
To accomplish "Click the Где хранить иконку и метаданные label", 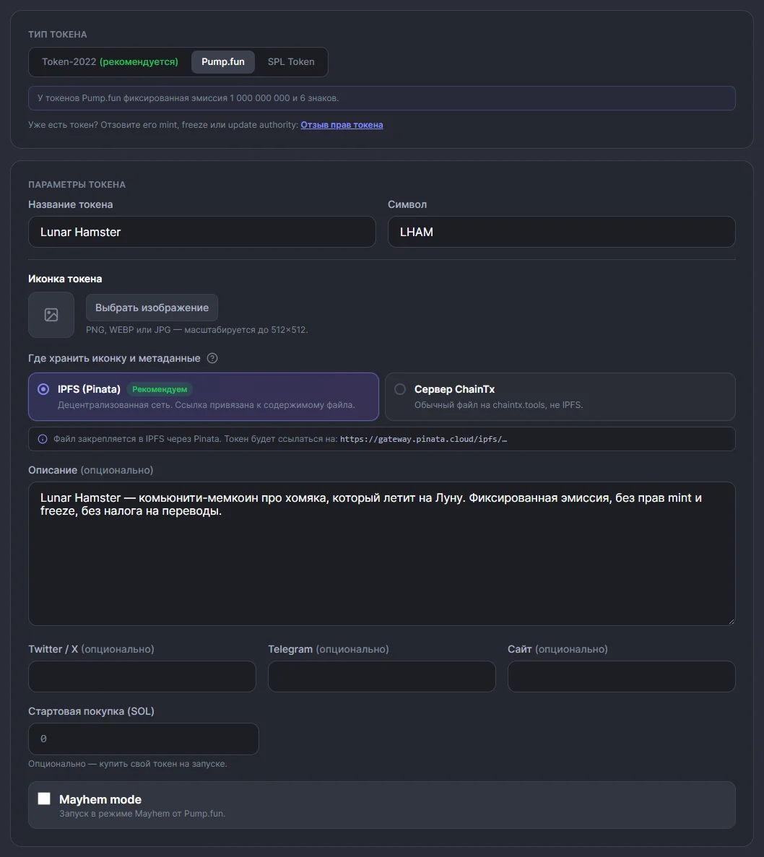I will point(114,359).
